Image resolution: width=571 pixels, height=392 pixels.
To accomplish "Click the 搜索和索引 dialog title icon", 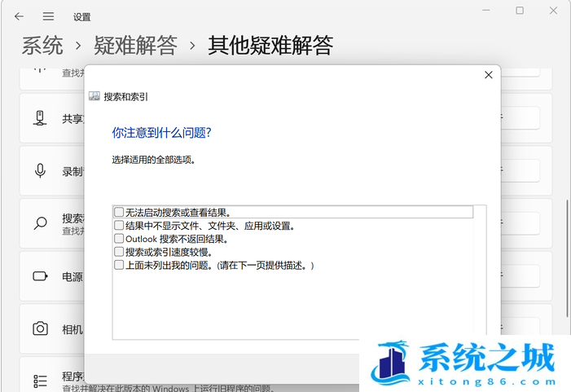I will [94, 96].
